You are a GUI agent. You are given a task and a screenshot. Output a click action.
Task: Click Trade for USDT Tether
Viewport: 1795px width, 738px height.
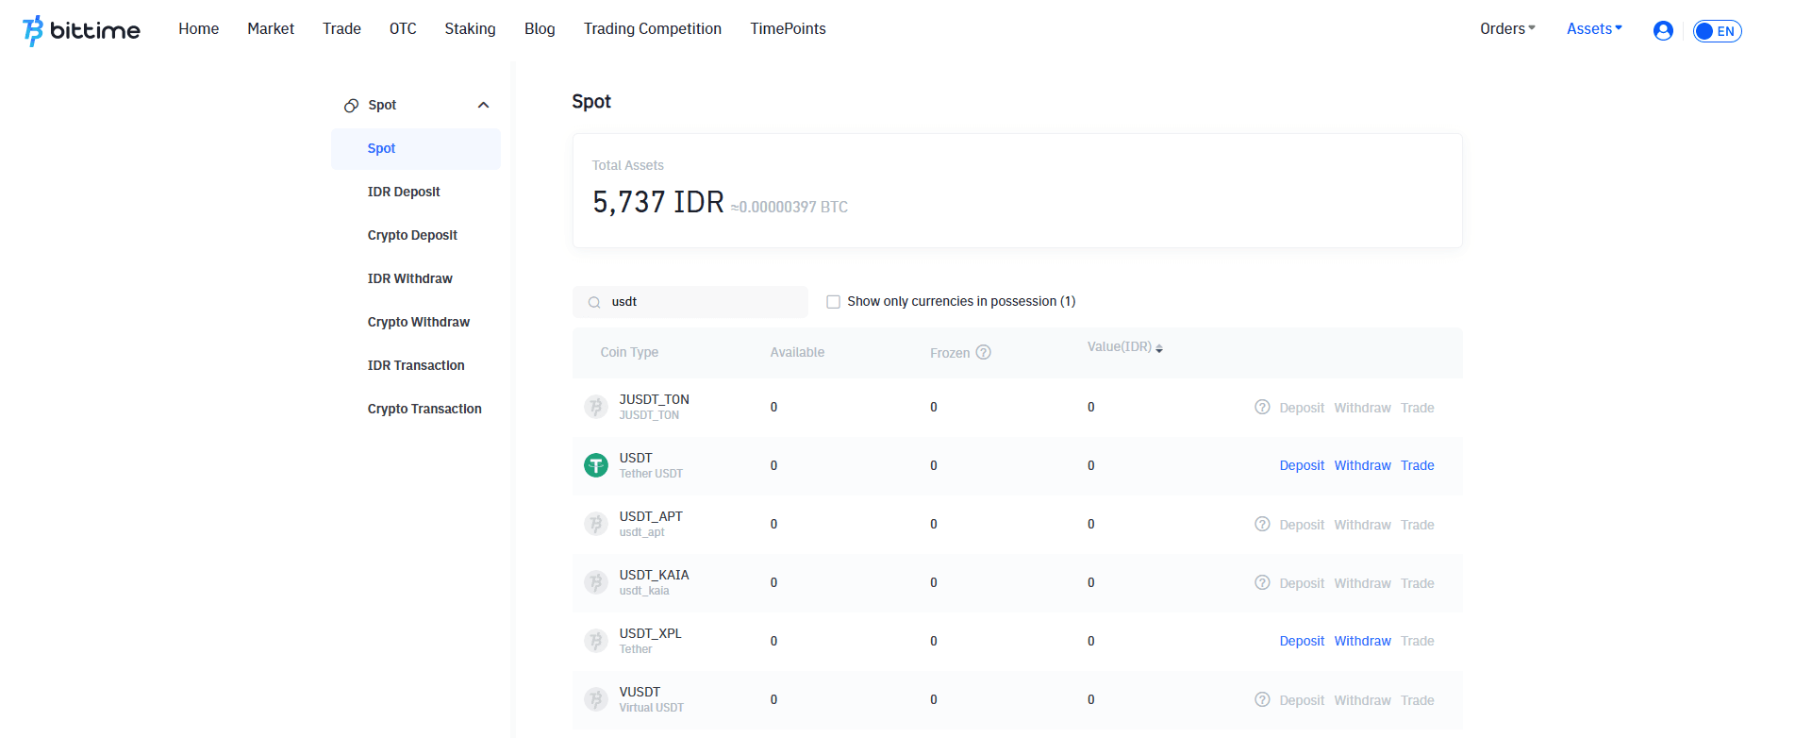tap(1417, 466)
